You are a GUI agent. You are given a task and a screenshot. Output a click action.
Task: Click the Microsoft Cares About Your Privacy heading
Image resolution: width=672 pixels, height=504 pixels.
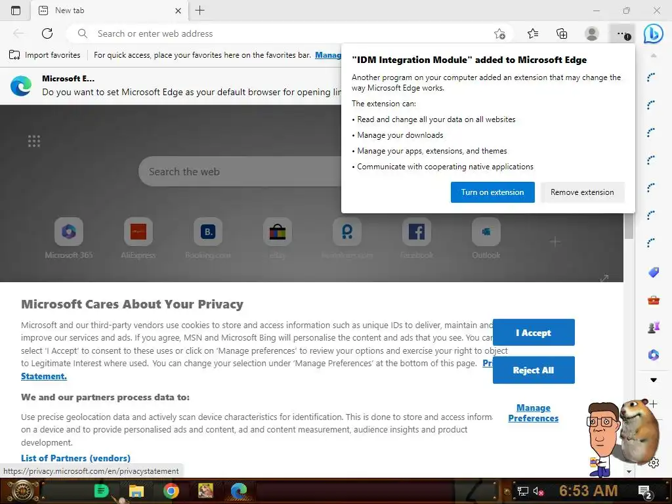click(x=132, y=304)
